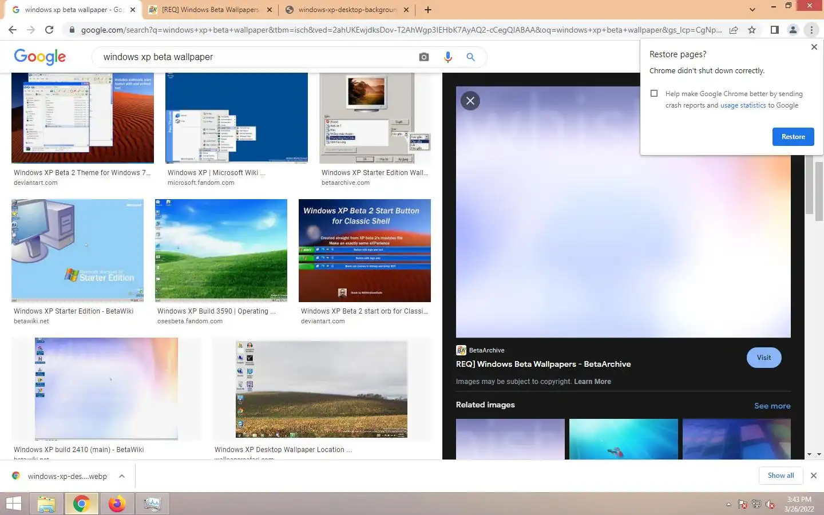Viewport: 824px width, 515px height.
Task: Click the volume tray icon
Action: click(x=770, y=504)
